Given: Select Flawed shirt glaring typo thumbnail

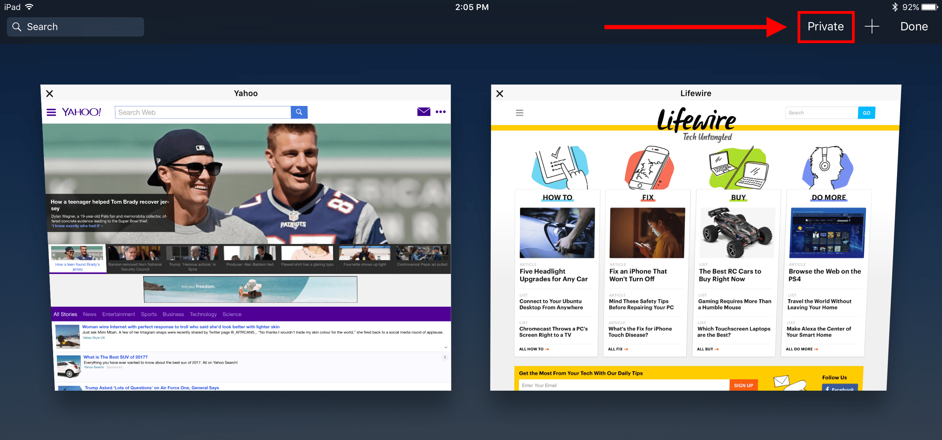Looking at the screenshot, I should point(307,258).
